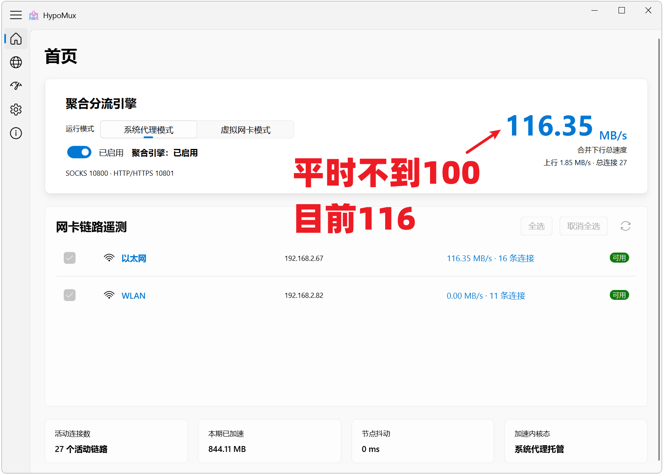663x474 pixels.
Task: Click the 上行 1.85 MB/s · 总连接 27 text
Action: pyautogui.click(x=585, y=163)
